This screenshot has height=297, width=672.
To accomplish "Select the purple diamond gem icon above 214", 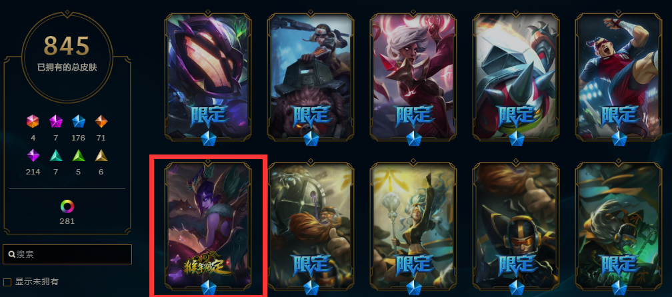I will point(33,155).
